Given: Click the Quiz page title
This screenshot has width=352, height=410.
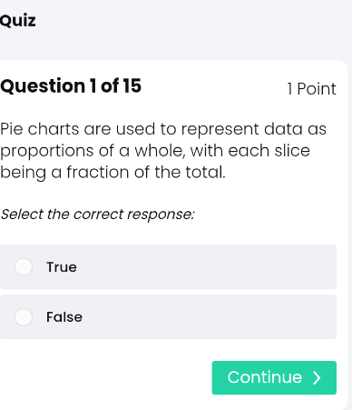Looking at the screenshot, I should pyautogui.click(x=18, y=21).
